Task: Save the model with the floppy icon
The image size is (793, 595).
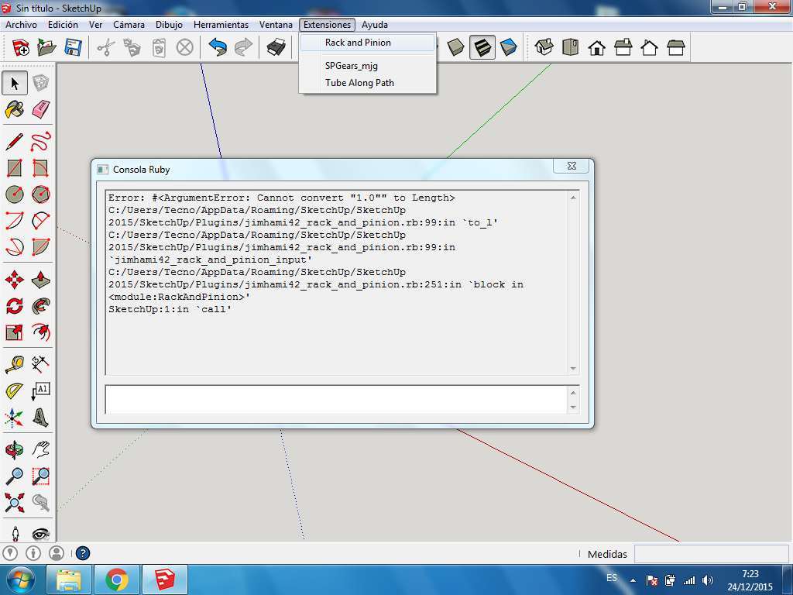Action: [x=74, y=47]
